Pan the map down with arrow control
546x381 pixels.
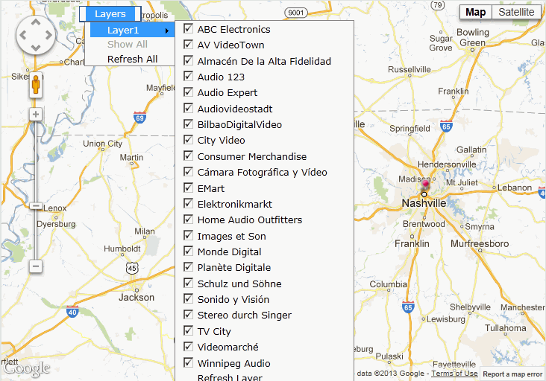point(36,48)
